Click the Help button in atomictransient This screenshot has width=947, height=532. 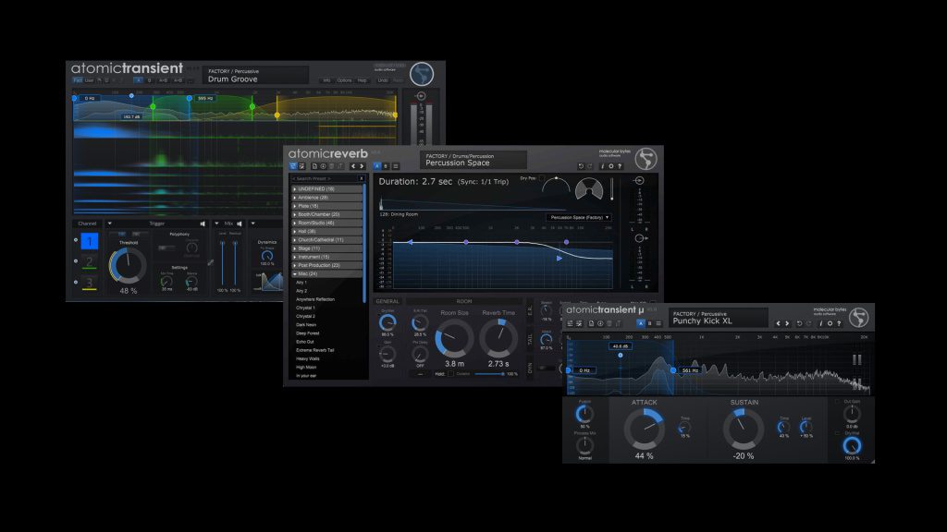(x=363, y=80)
